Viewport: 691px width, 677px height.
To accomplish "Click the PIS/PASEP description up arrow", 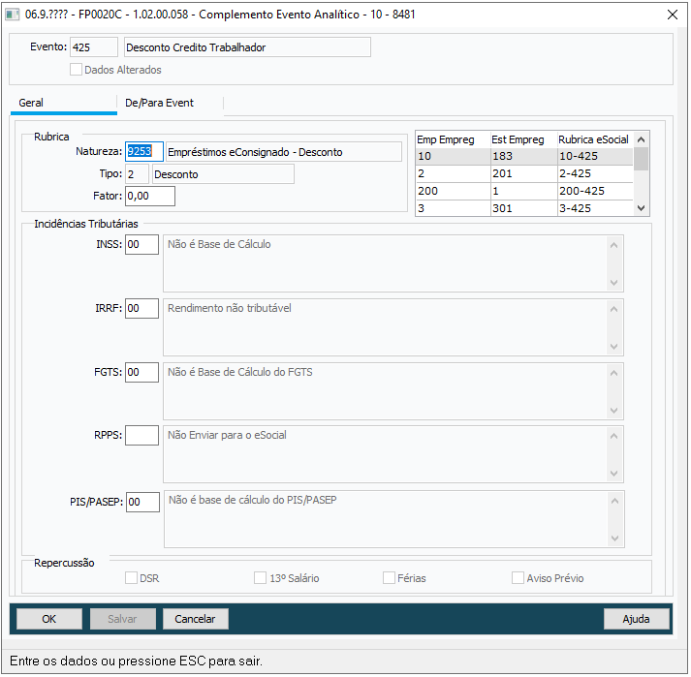I will pyautogui.click(x=614, y=501).
